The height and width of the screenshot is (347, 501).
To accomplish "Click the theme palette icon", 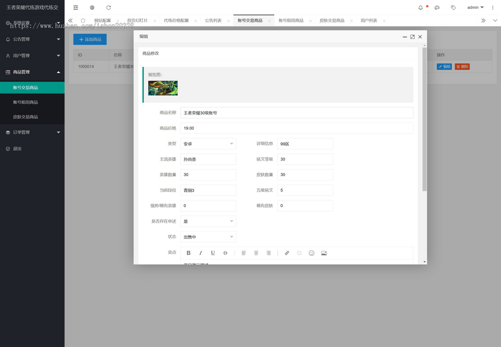I will (x=437, y=7).
